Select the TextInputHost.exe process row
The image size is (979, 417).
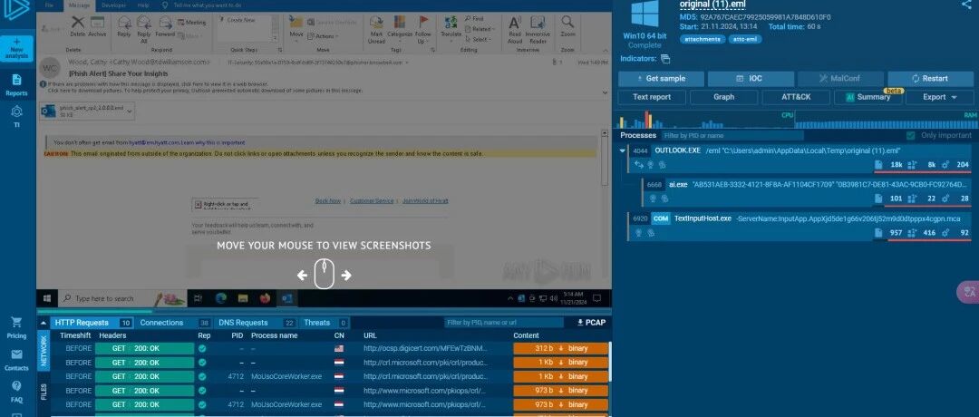(x=800, y=226)
